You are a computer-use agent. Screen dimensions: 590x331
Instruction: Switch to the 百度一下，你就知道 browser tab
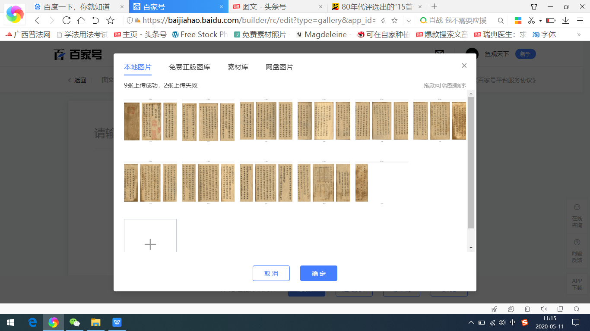tap(79, 6)
